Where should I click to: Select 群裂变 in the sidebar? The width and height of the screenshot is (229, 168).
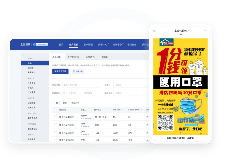[31, 88]
